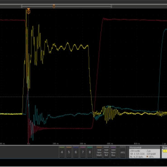
Task: Click the '800 ns' time axis label
Action: 137,144
